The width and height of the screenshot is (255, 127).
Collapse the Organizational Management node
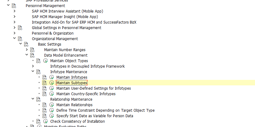click(x=14, y=38)
